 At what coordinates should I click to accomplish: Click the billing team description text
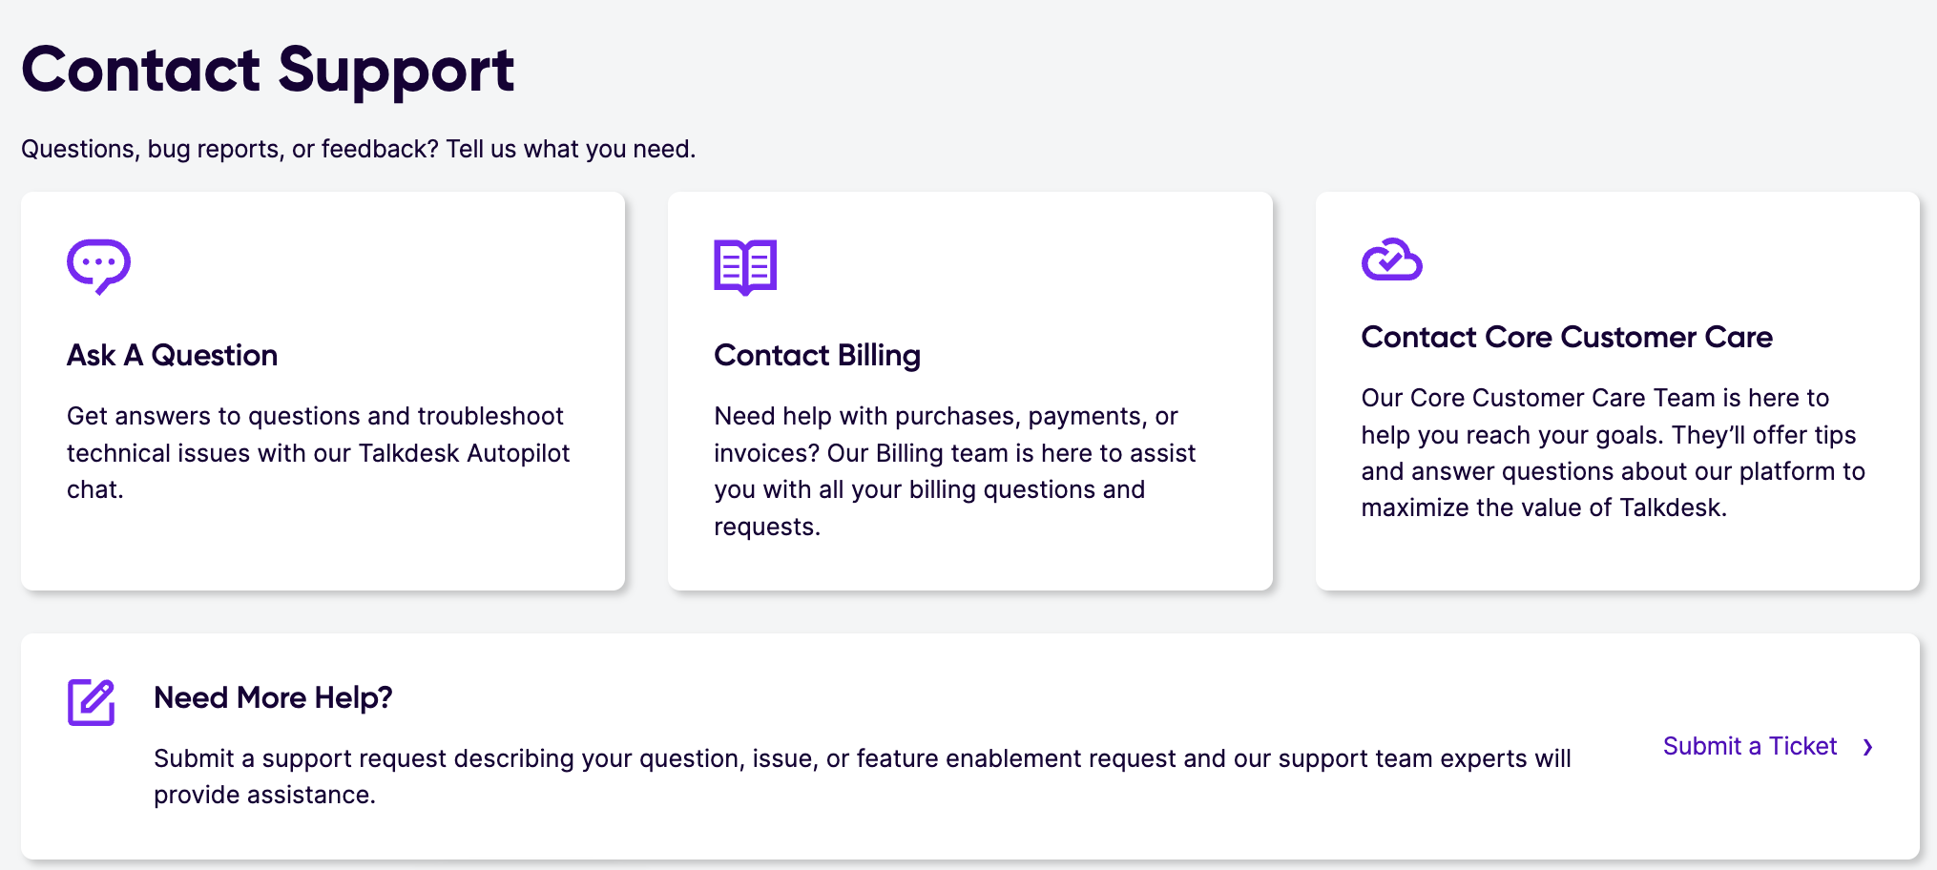(x=954, y=470)
